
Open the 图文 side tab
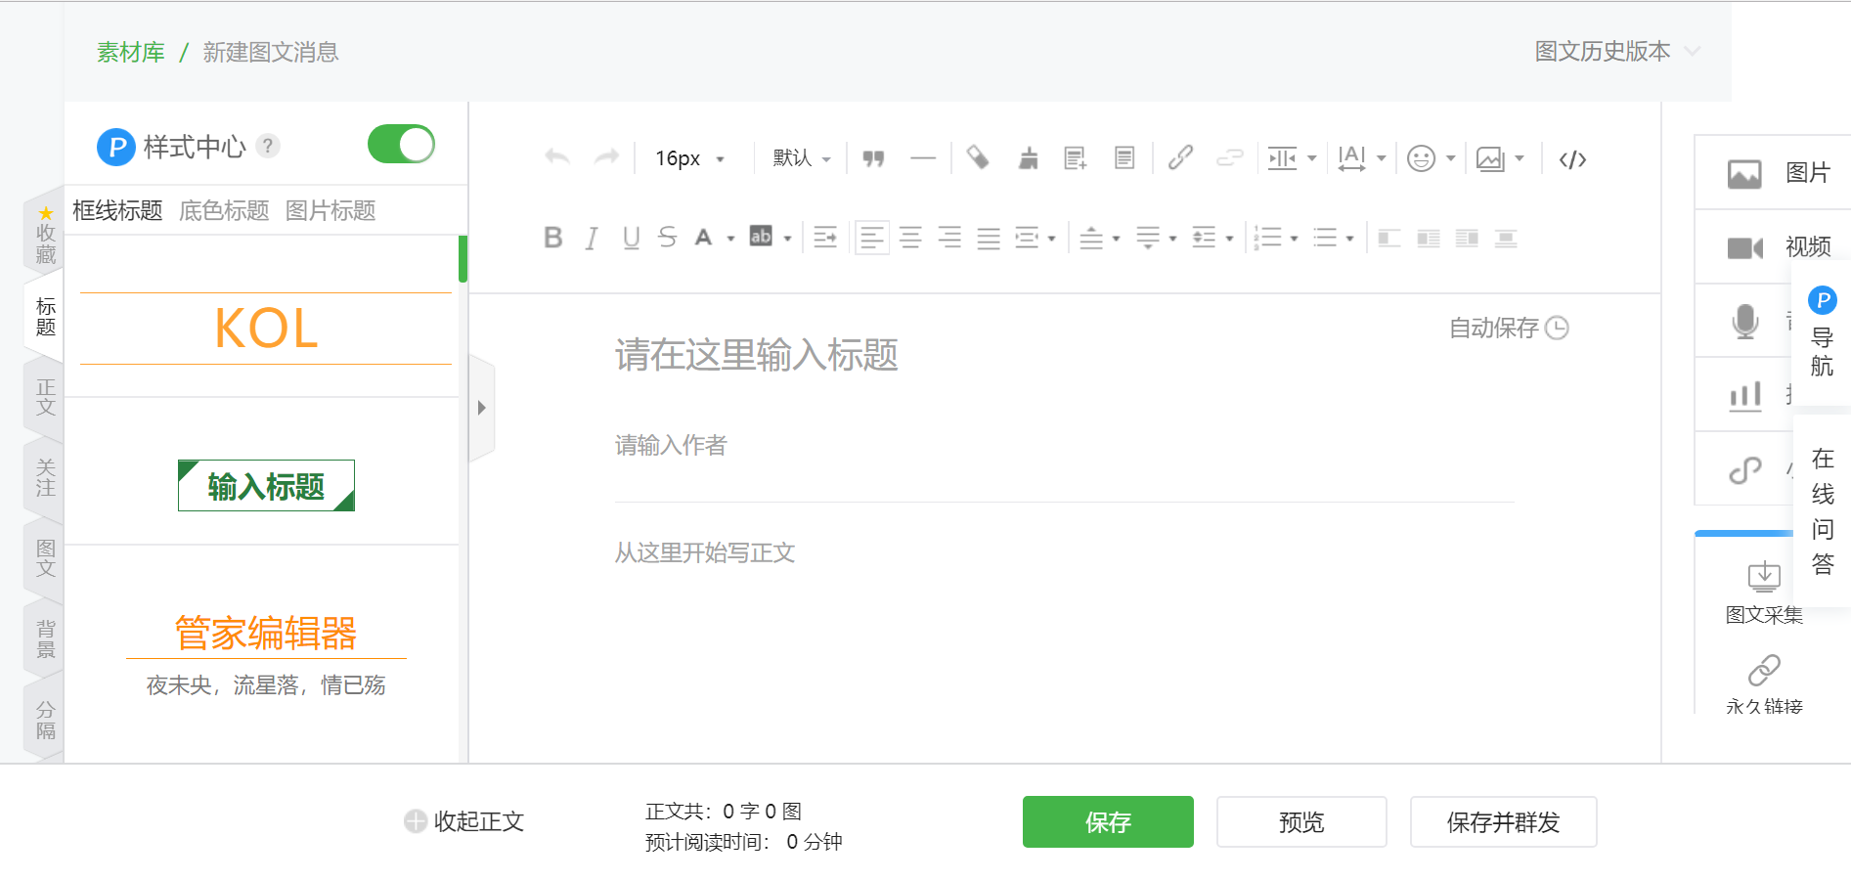tap(45, 558)
